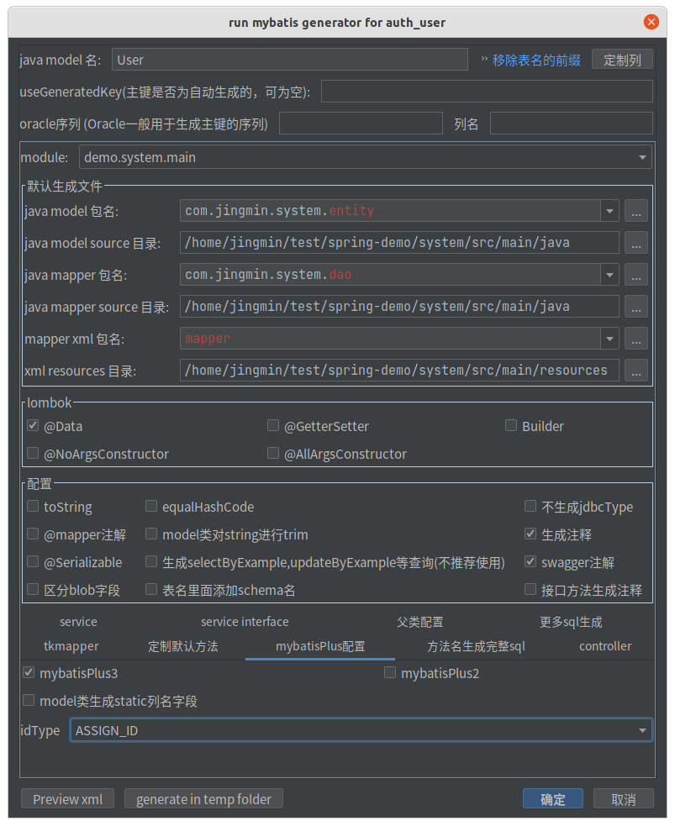The width and height of the screenshot is (675, 826).
Task: Edit com.jingmin.system.dao package field
Action: [390, 275]
